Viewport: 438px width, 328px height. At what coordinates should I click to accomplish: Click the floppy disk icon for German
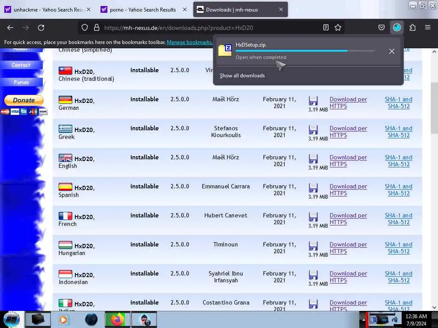pyautogui.click(x=314, y=101)
